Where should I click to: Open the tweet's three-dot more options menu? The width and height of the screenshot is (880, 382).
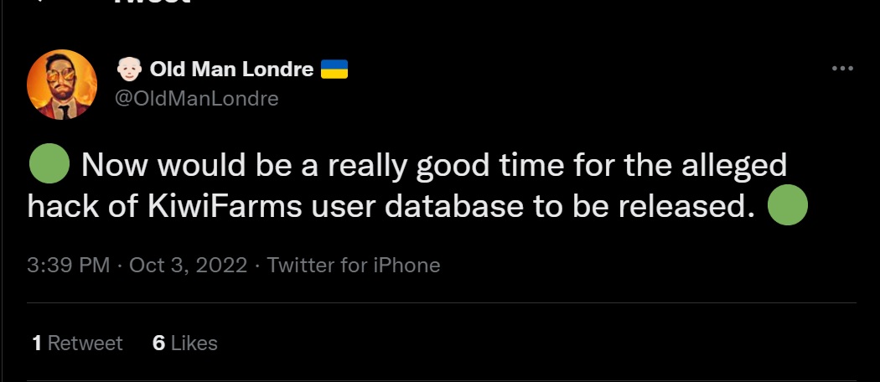click(x=841, y=69)
